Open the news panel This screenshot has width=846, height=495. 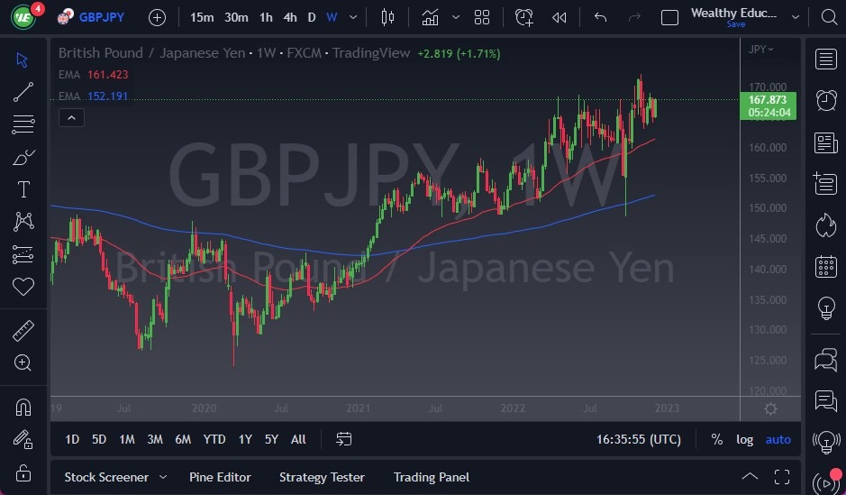[826, 142]
